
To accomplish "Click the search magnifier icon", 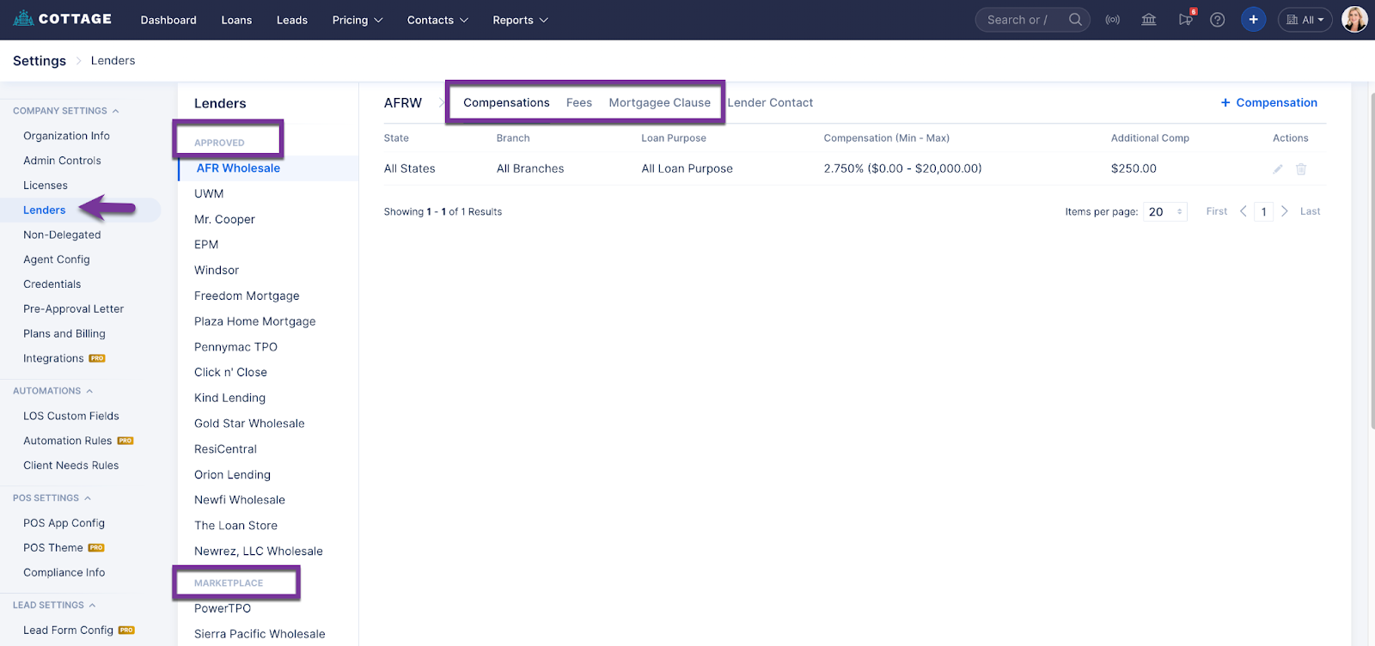I will [1075, 20].
